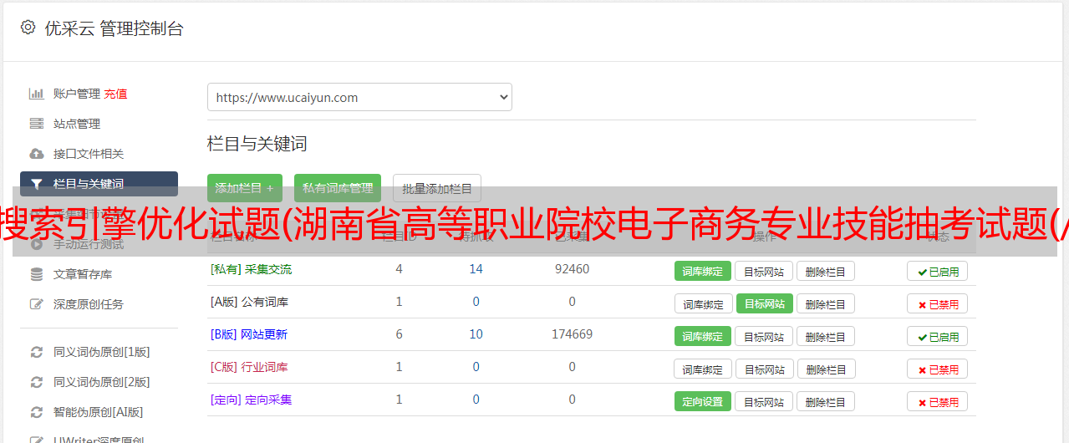Click the 栏目与关键词 page heading
The image size is (1069, 443).
pyautogui.click(x=257, y=144)
